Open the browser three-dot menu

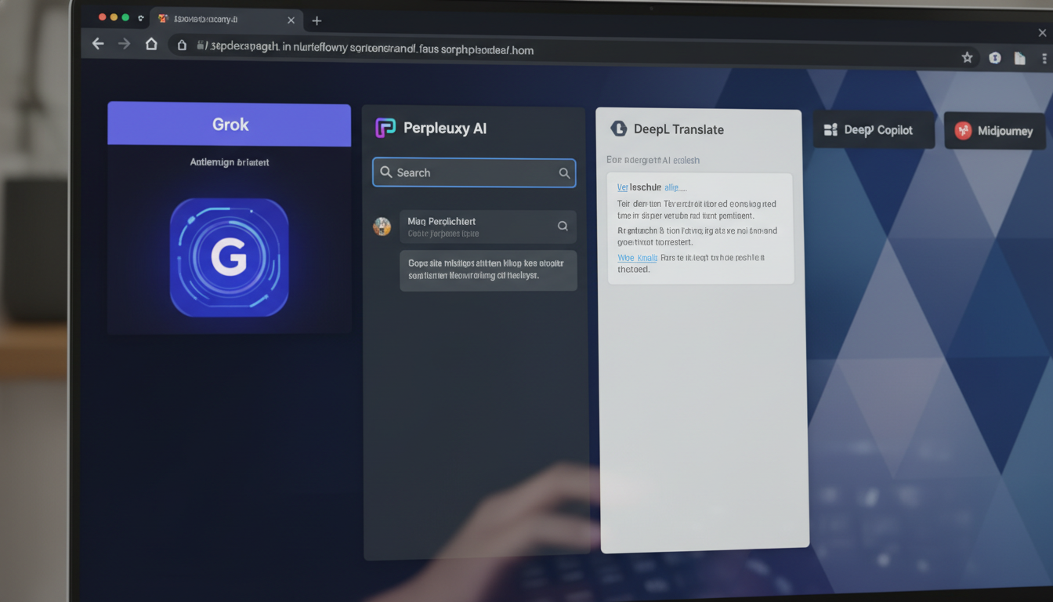click(x=1044, y=58)
